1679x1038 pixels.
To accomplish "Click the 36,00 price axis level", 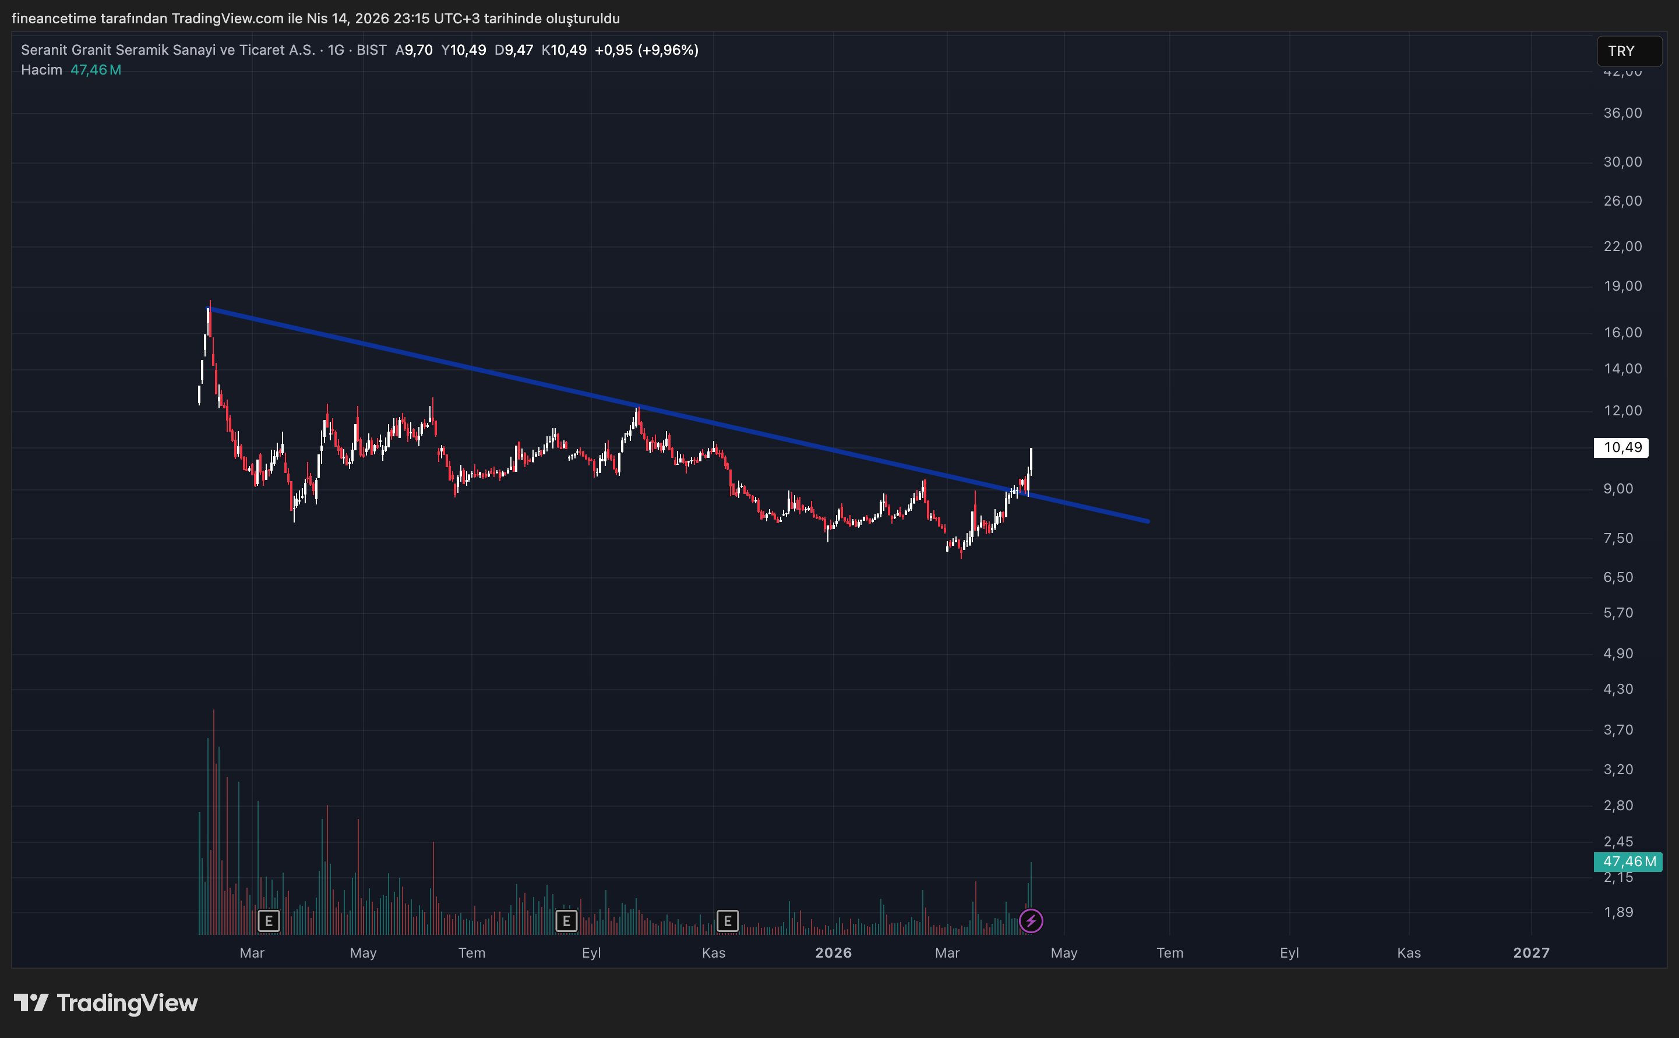I will 1622,113.
